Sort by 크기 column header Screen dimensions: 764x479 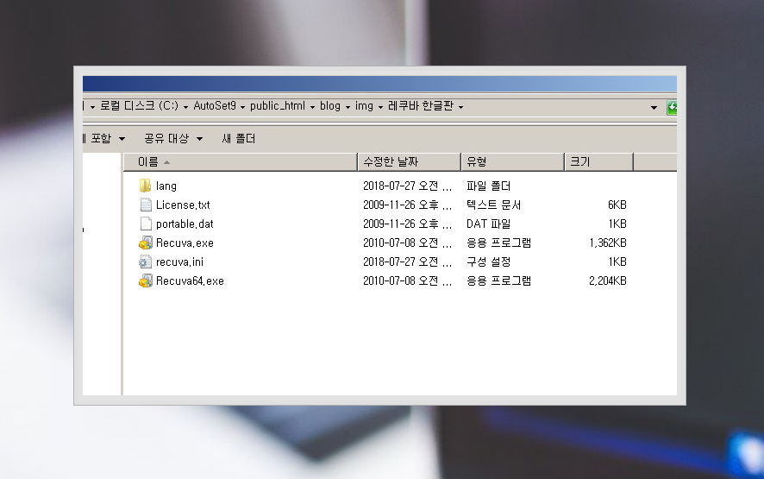[598, 162]
